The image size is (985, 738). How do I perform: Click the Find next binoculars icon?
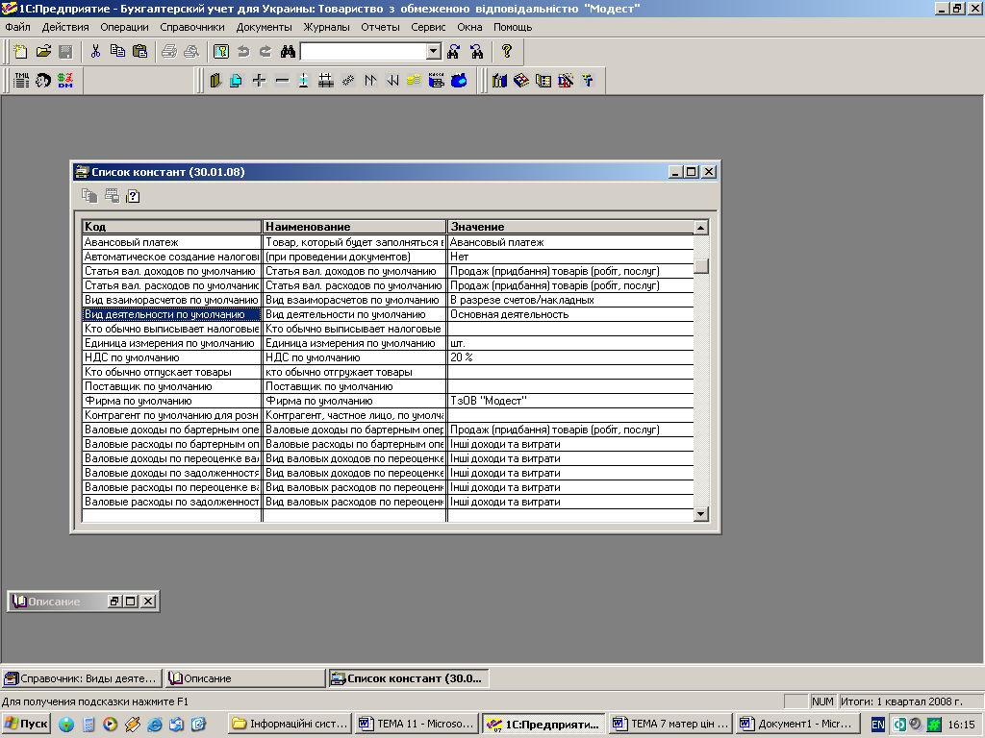pos(454,52)
